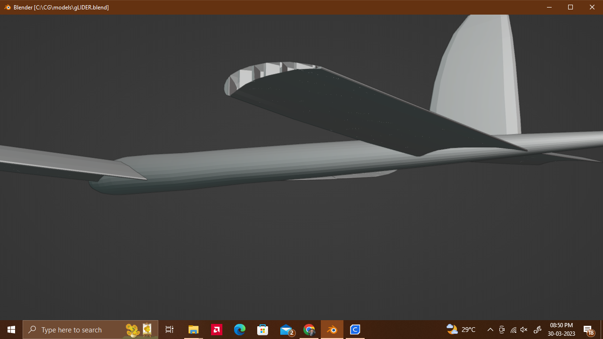
Task: Click the Blender taskbar icon
Action: [332, 330]
